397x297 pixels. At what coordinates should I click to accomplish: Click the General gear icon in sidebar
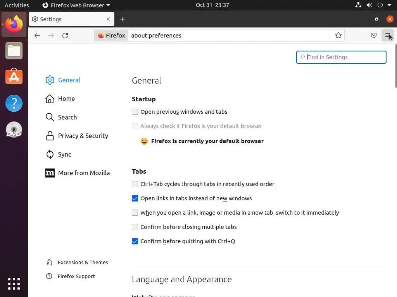(50, 80)
